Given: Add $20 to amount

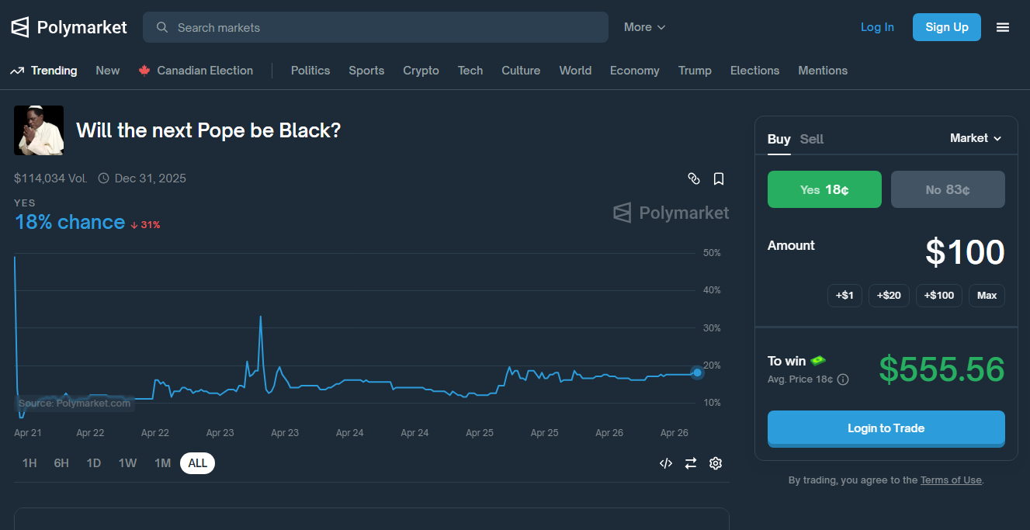Looking at the screenshot, I should click(x=889, y=296).
